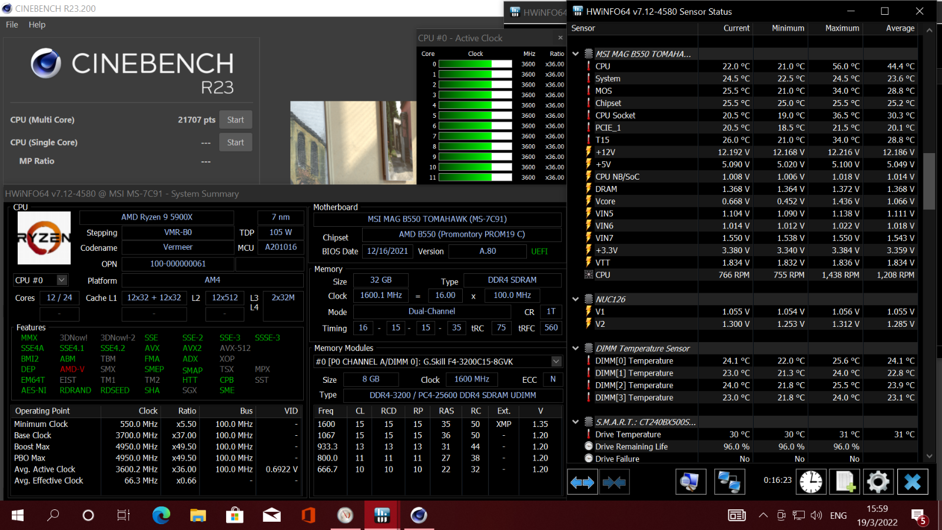Click the core 11 clock bar

pyautogui.click(x=475, y=177)
